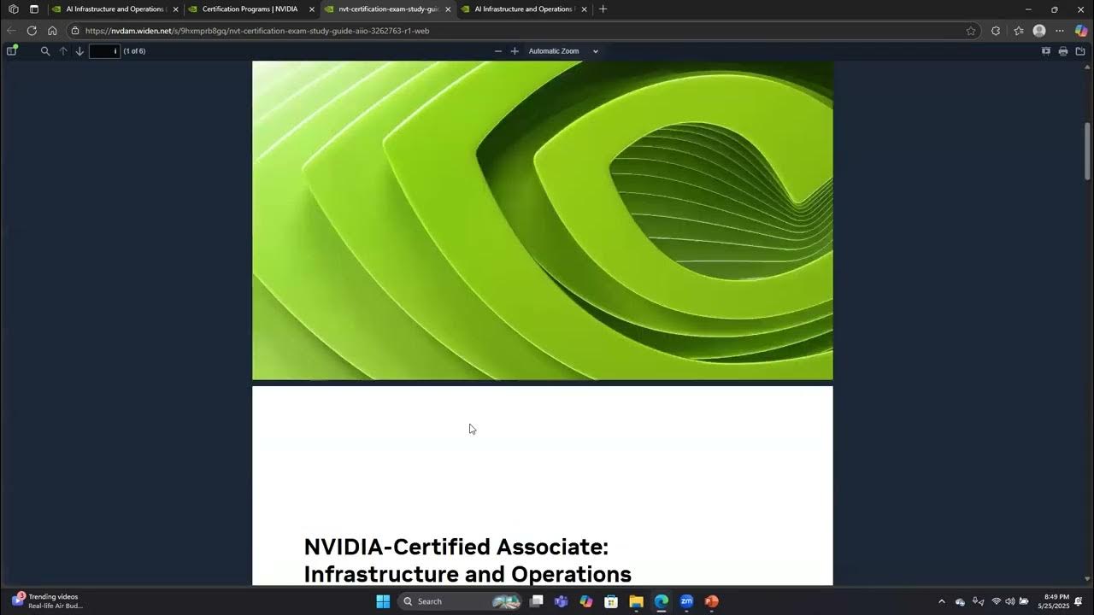Open Microsoft Store from taskbar
1094x615 pixels.
(611, 601)
